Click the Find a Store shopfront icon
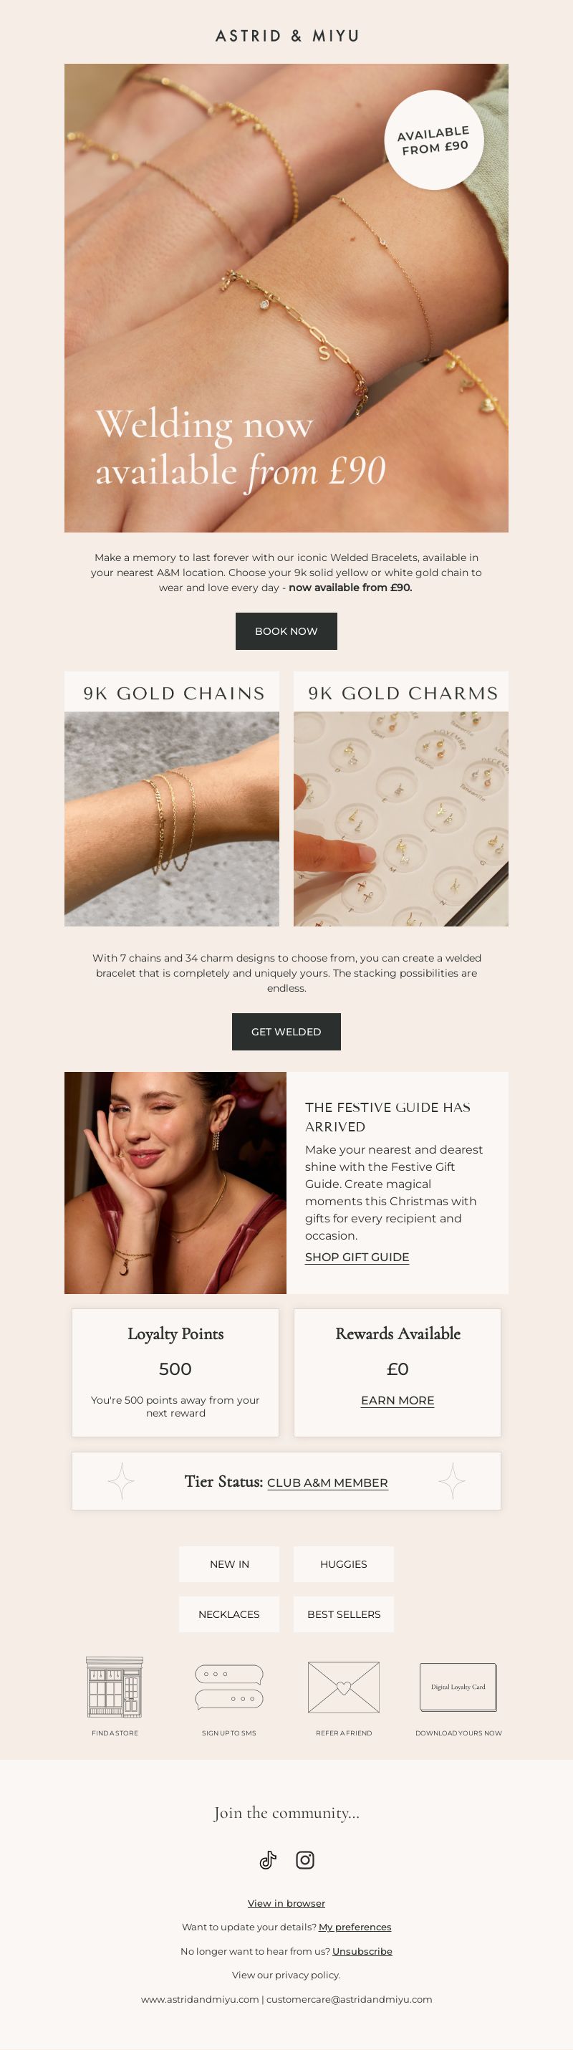Image resolution: width=573 pixels, height=2050 pixels. point(115,1686)
